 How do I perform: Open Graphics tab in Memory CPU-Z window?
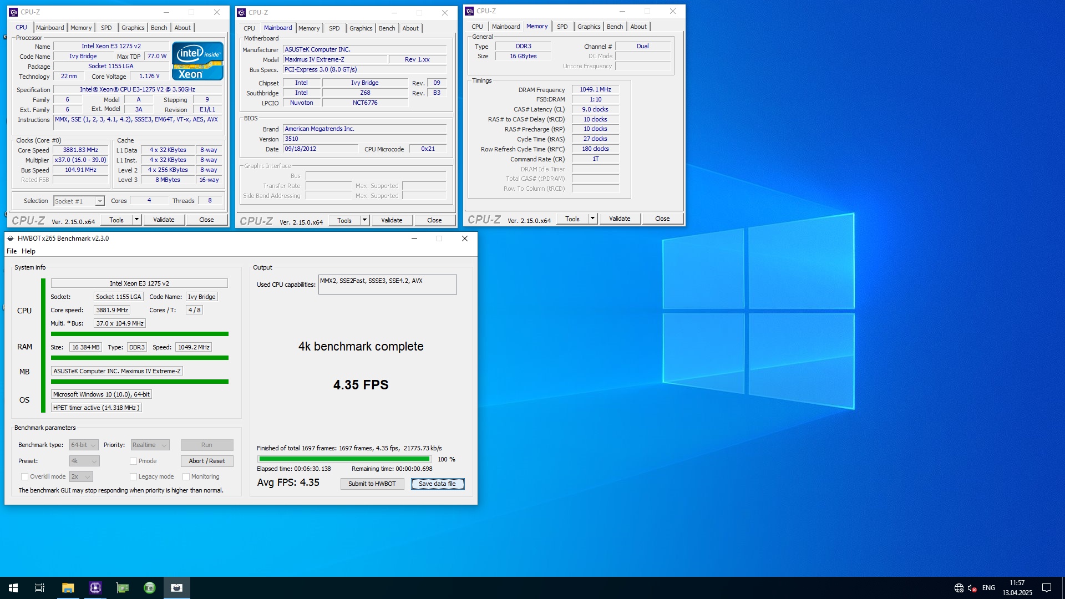point(589,27)
